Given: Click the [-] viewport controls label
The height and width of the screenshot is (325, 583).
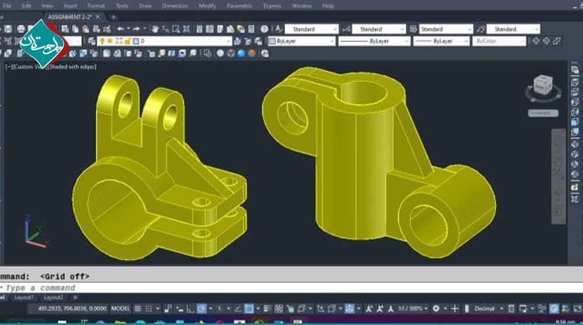Looking at the screenshot, I should (9, 67).
